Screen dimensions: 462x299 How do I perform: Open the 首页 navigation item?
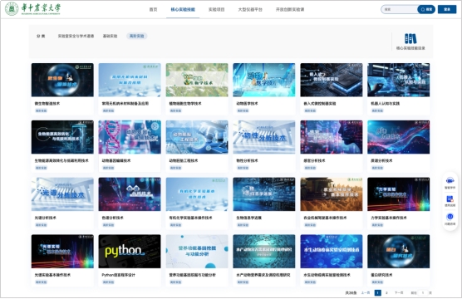click(153, 9)
